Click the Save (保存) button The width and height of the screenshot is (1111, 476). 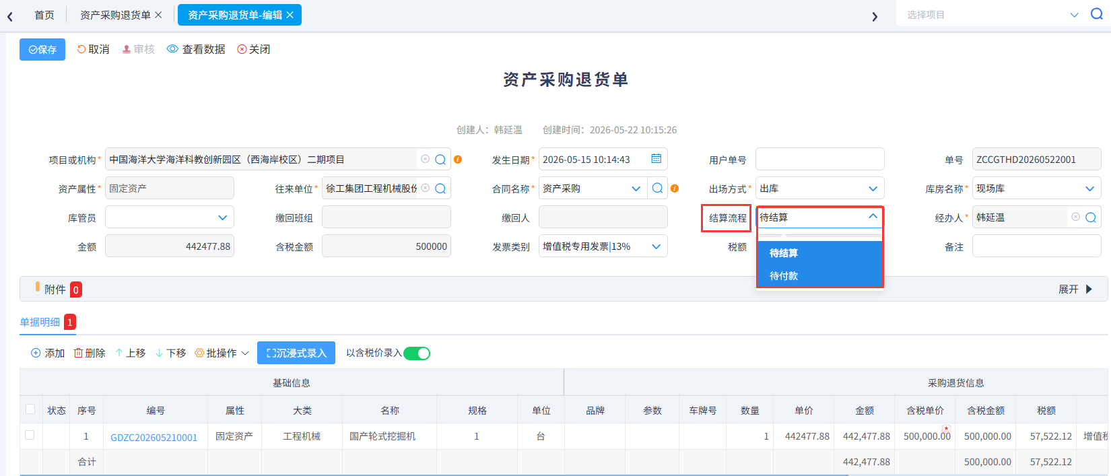[42, 50]
